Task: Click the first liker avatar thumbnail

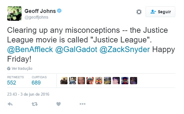Action: [x=64, y=81]
